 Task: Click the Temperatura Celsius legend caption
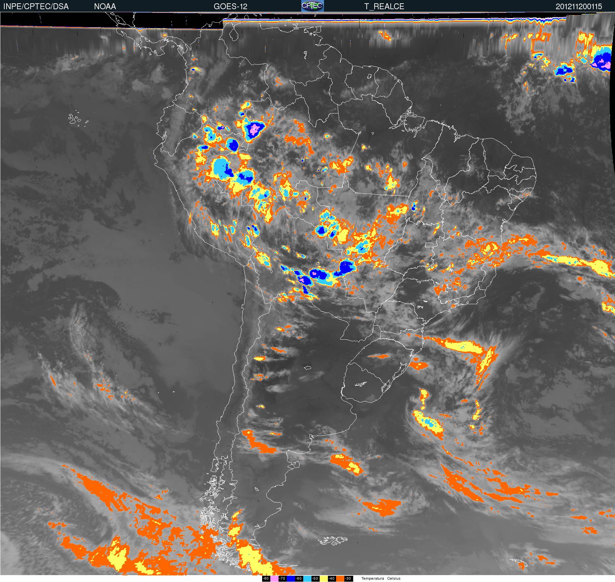click(381, 579)
